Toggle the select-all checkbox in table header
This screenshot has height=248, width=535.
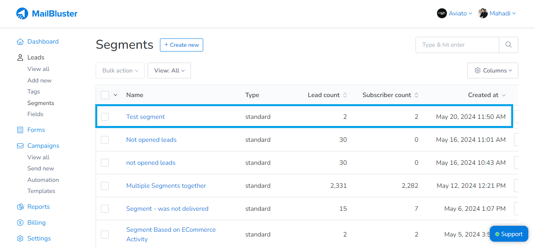[105, 95]
